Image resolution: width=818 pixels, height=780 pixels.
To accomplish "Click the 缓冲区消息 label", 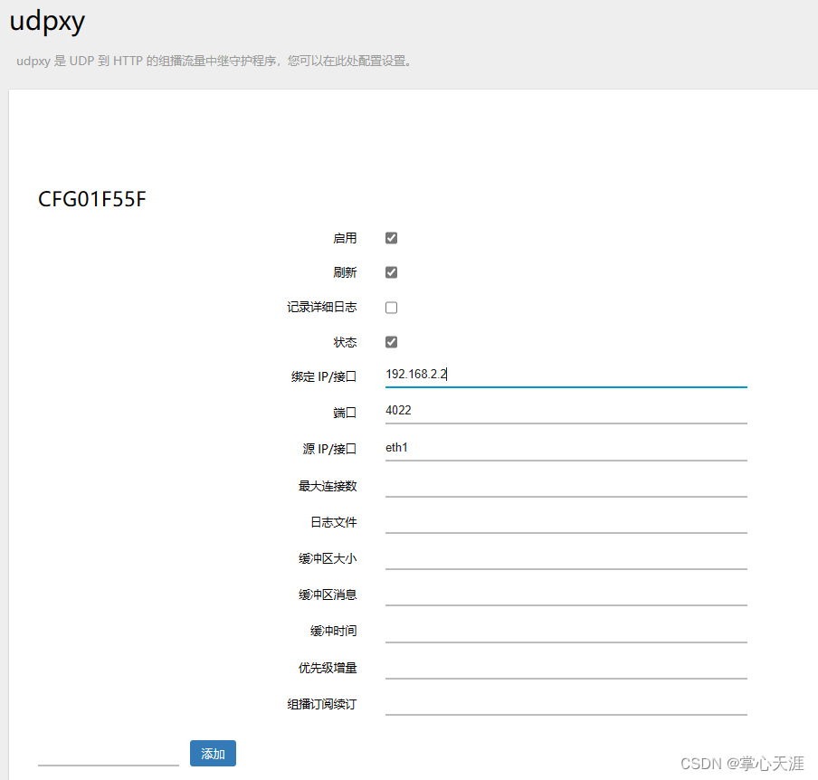I will pyautogui.click(x=328, y=595).
